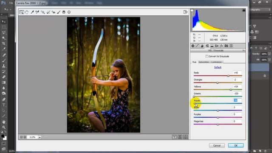
Task: Open the Split Toning panel tab icon
Action: click(x=212, y=46)
